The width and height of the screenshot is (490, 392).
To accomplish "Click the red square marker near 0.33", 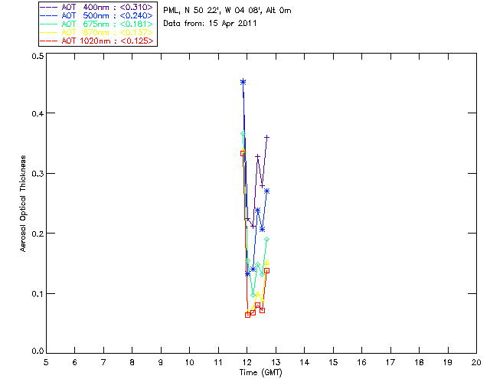I will [243, 153].
